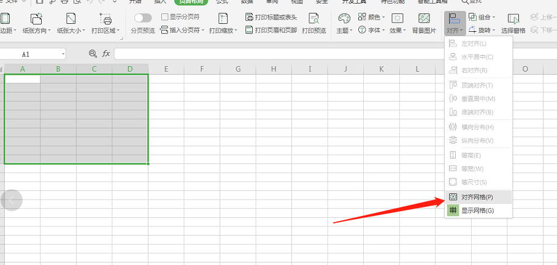The image size is (557, 265).
Task: Select column E header
Action: (166, 69)
